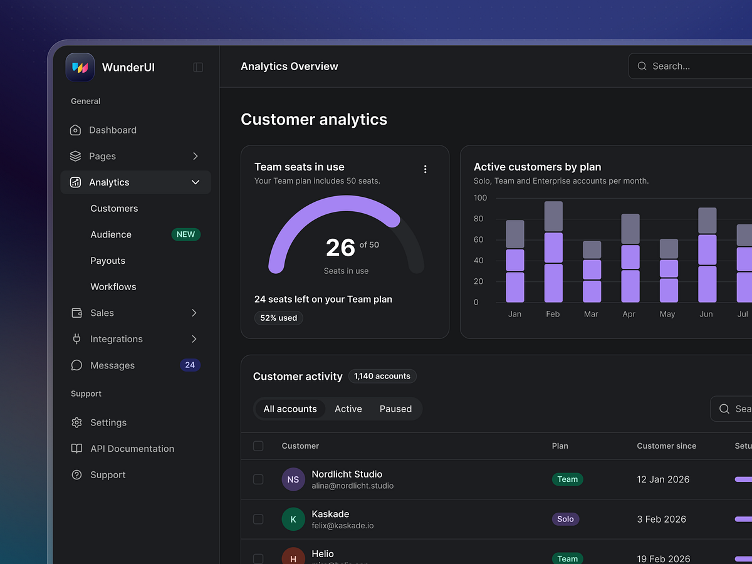Click the Messages chat bubble icon
This screenshot has height=564, width=752.
point(76,365)
